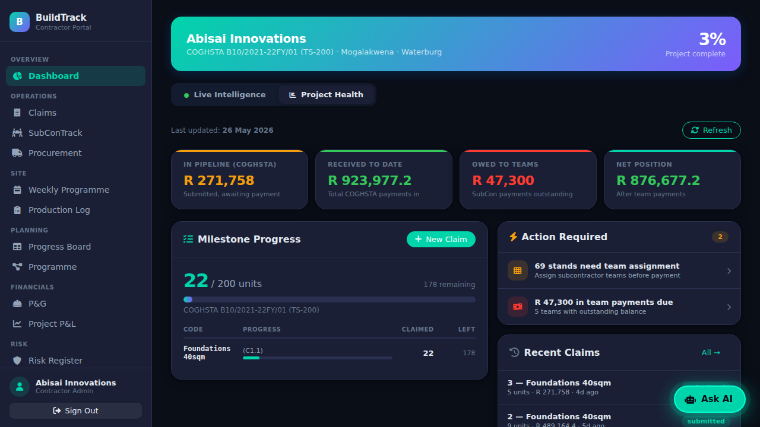This screenshot has width=760, height=427.
Task: Click the Abisai Innovations user avatar
Action: click(x=20, y=387)
